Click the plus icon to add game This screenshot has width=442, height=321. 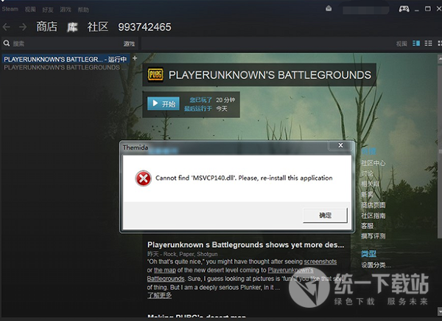(x=135, y=58)
